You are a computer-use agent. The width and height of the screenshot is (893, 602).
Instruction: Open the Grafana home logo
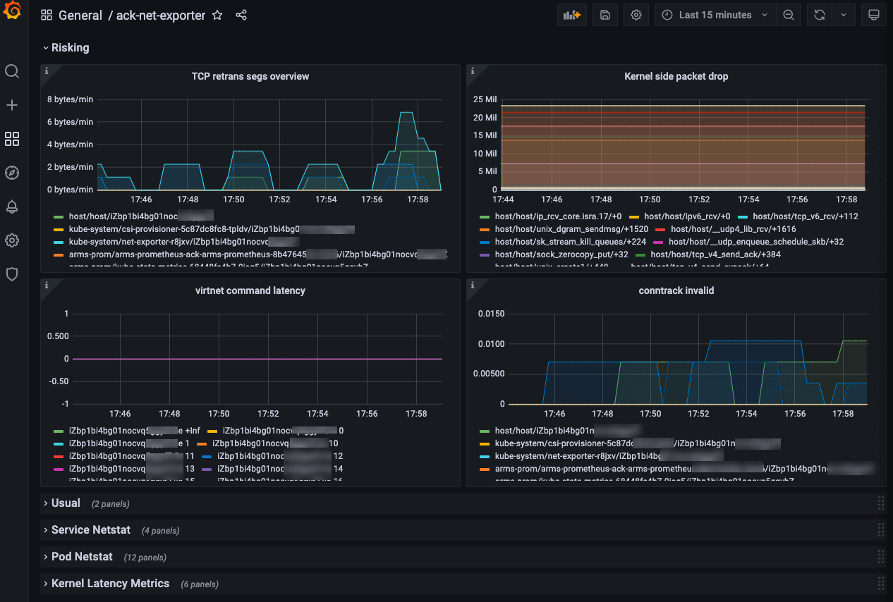pos(12,14)
